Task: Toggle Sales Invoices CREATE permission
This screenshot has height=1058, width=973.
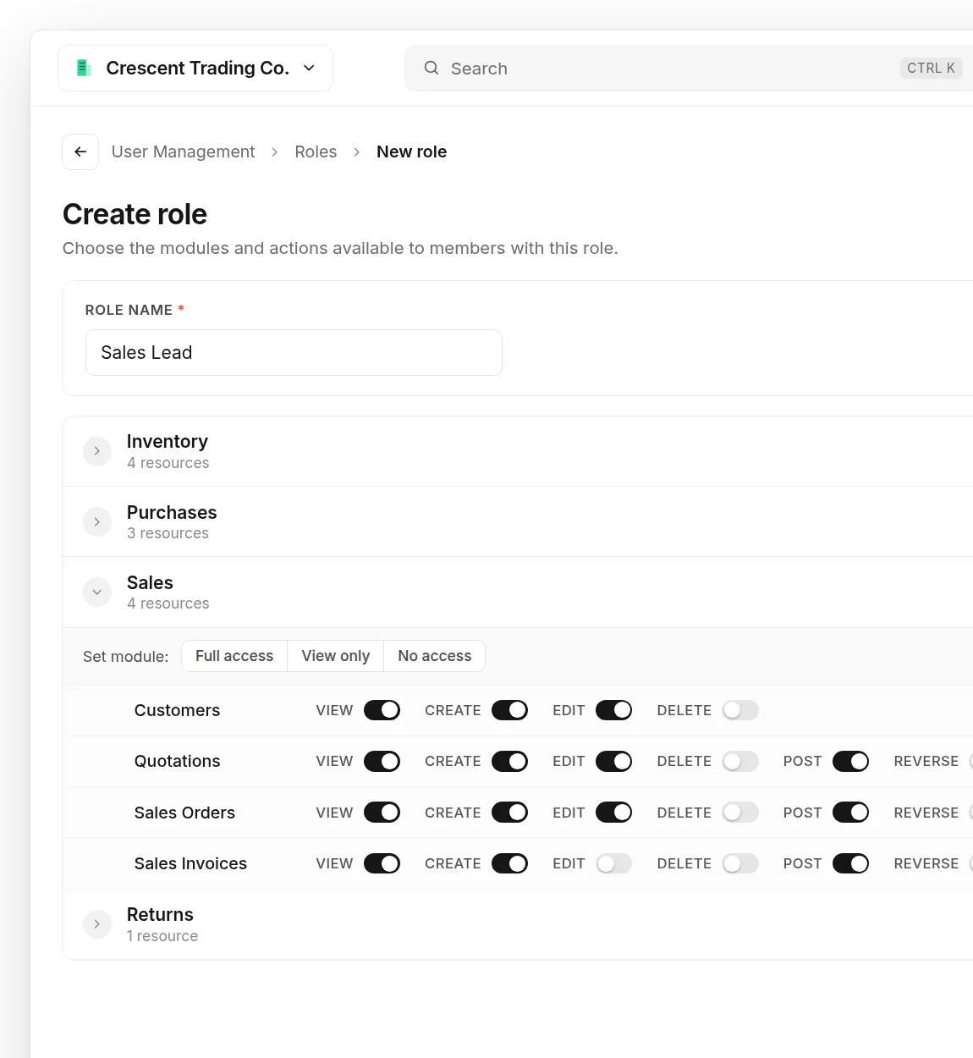Action: (x=509, y=863)
